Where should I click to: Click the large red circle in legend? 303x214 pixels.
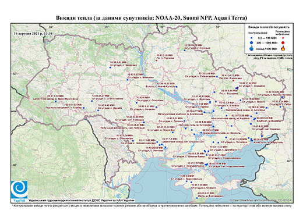click(x=283, y=42)
